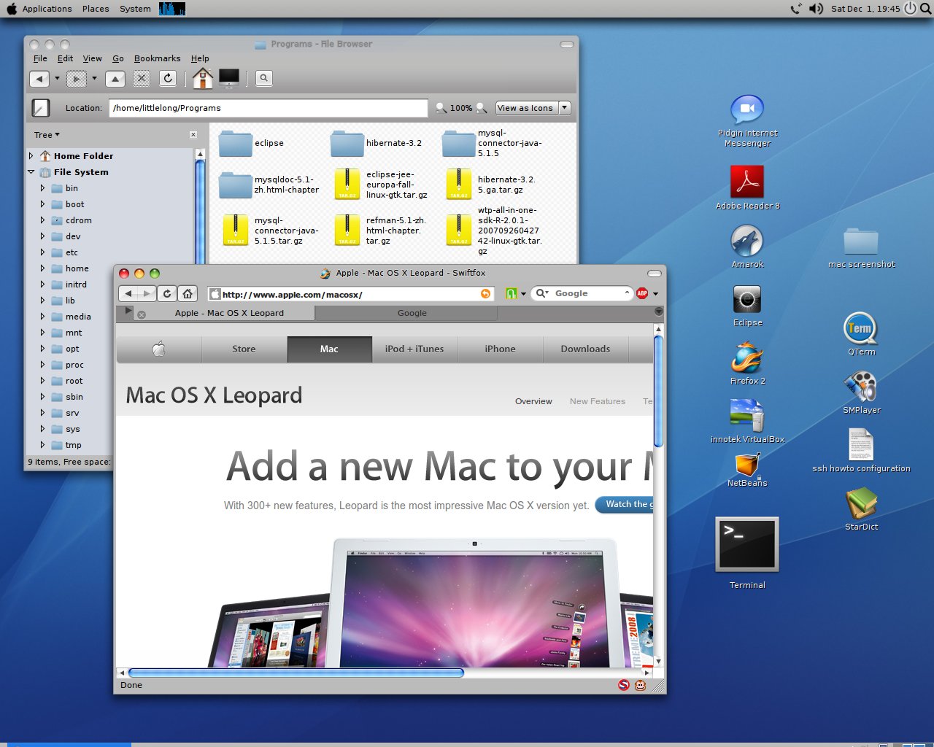Open forward history dropdown arrow in File Browser

click(94, 79)
